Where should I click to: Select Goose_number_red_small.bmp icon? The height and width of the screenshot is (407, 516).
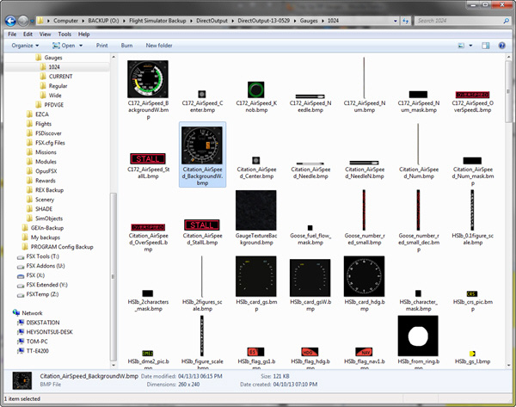pyautogui.click(x=364, y=210)
